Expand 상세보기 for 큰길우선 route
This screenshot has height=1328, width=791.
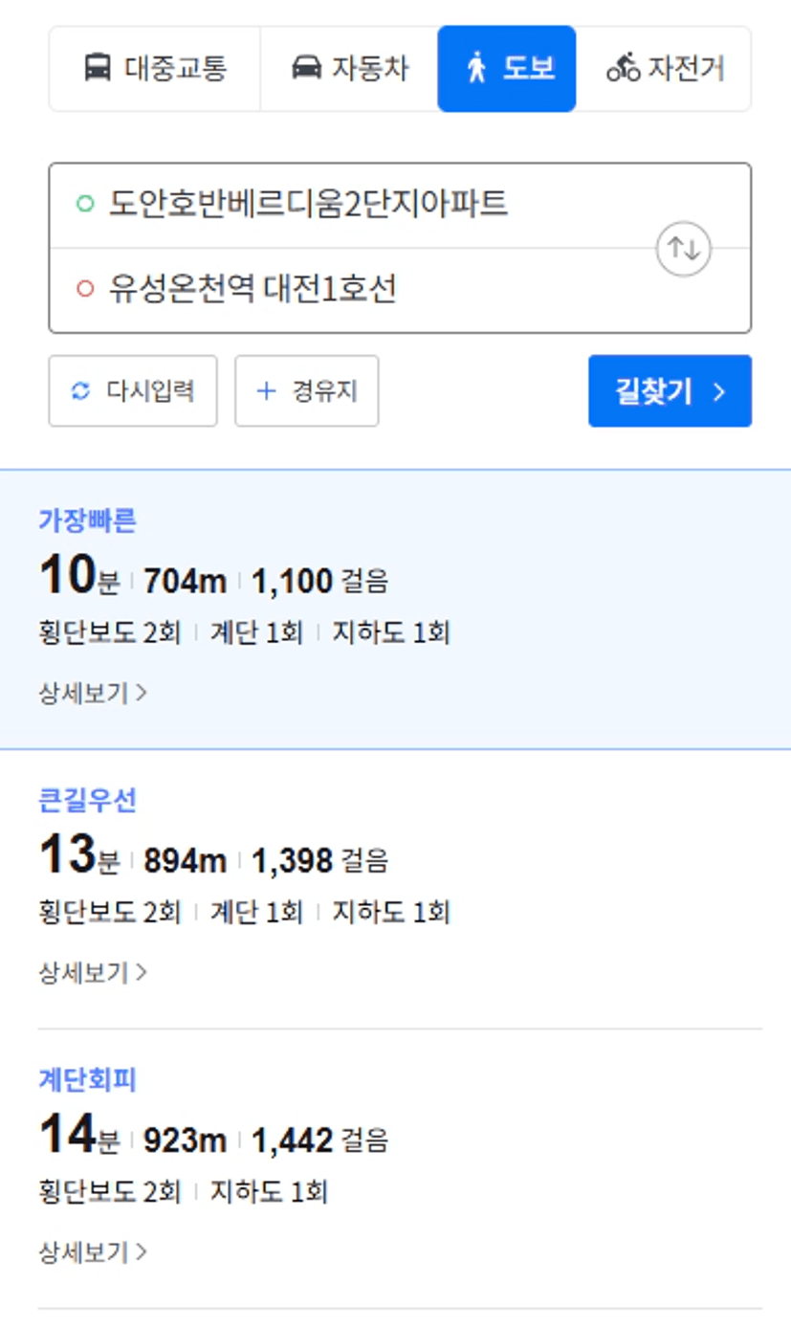tap(93, 973)
